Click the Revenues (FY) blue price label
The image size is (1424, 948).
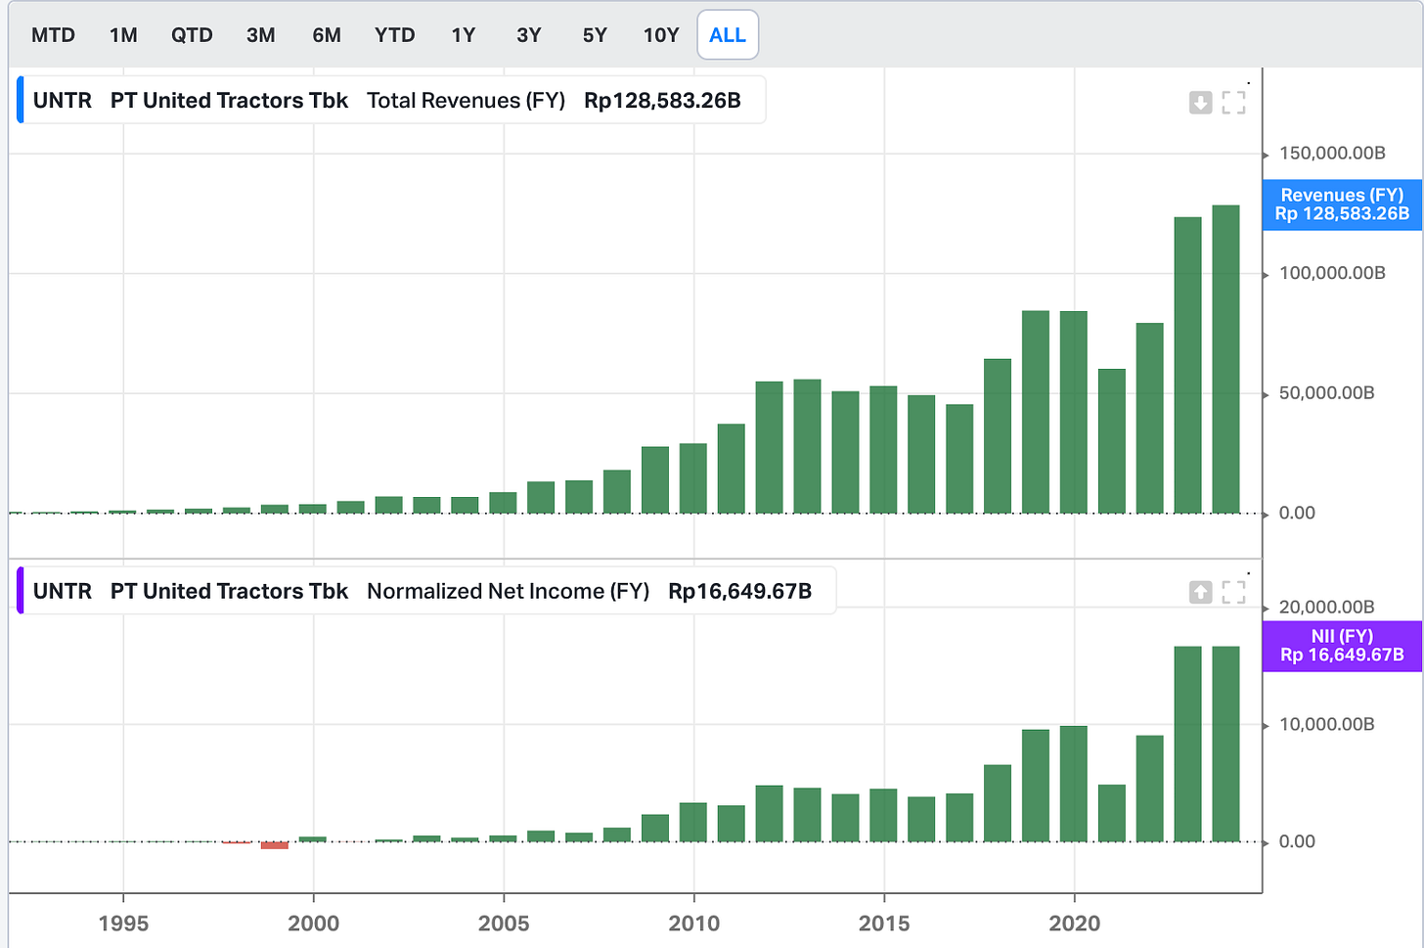1342,204
